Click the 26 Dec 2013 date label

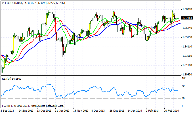point(117,110)
